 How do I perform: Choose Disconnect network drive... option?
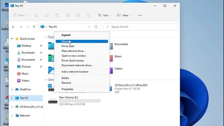pos(82,65)
